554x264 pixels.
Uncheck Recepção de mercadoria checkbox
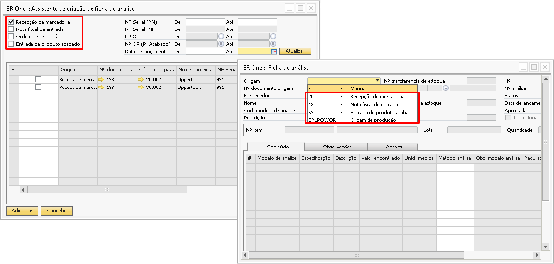[x=11, y=22]
